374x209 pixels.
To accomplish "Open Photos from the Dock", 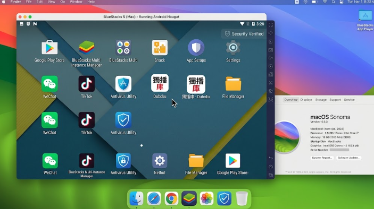I will point(206,198).
